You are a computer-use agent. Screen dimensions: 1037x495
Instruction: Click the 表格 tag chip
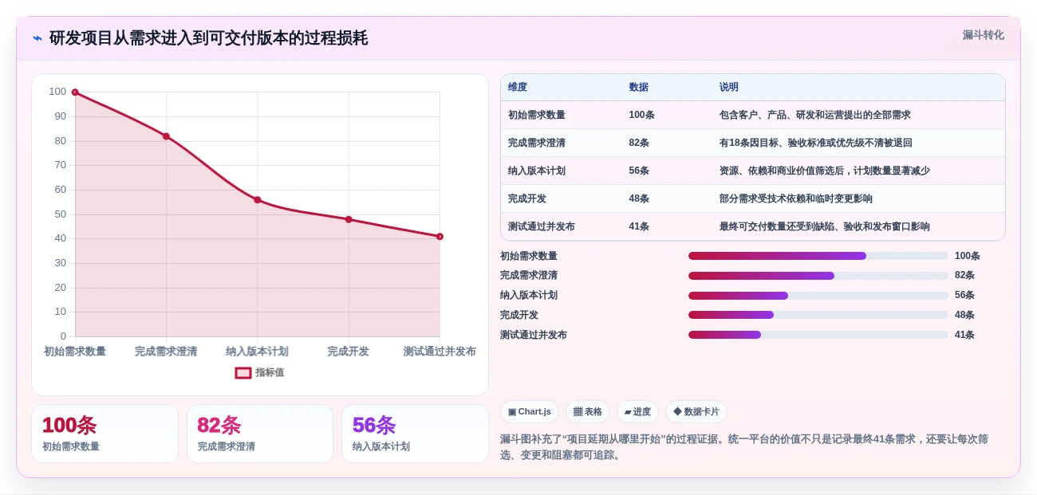pos(588,412)
